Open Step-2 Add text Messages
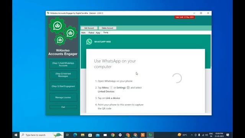 [63, 75]
